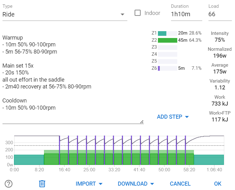Click the help question mark icon
The height and width of the screenshot is (190, 235).
pyautogui.click(x=8, y=183)
